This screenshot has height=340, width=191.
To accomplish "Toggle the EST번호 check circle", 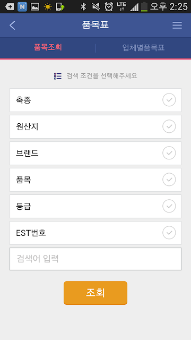I will 169,233.
